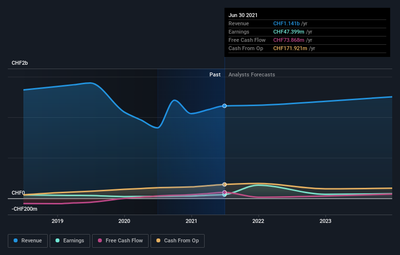Click the -CHF200m y-axis label

[24, 209]
